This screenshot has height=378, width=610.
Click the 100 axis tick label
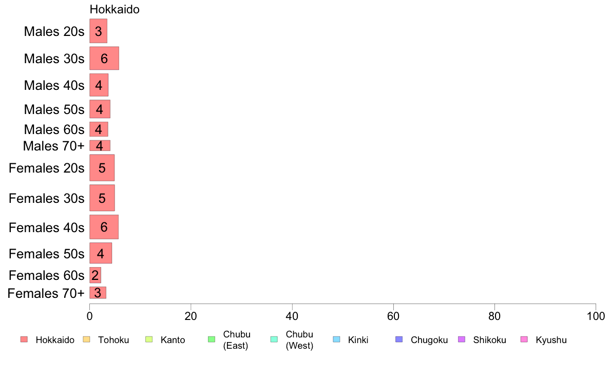pyautogui.click(x=596, y=316)
